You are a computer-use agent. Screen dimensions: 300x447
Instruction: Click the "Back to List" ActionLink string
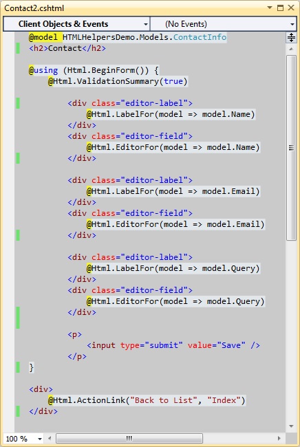tap(163, 400)
